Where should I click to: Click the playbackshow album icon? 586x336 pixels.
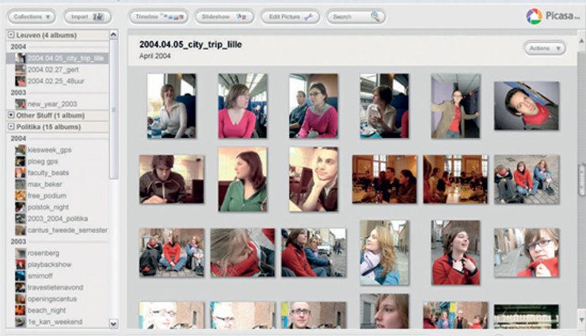click(20, 264)
